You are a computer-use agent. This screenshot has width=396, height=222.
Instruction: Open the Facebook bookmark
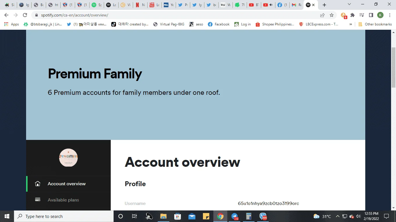click(x=219, y=24)
